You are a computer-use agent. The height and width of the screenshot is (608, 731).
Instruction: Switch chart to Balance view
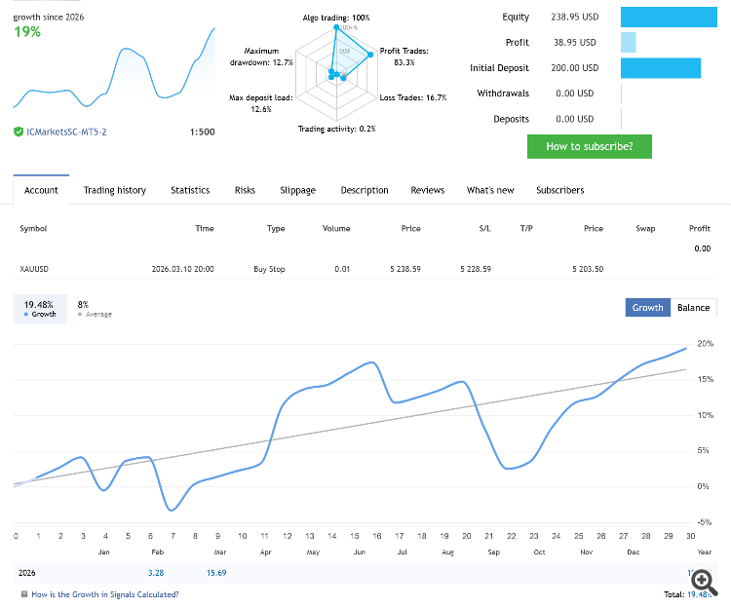pyautogui.click(x=693, y=308)
